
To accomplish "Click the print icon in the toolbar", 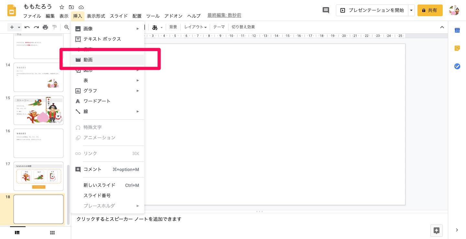I will (x=45, y=27).
